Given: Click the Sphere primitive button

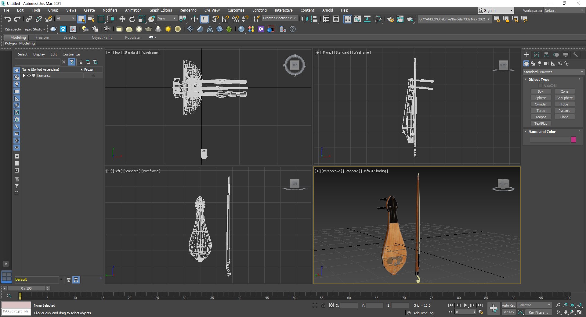Looking at the screenshot, I should (x=541, y=98).
